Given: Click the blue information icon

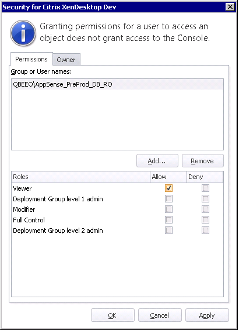Looking at the screenshot, I should [23, 33].
